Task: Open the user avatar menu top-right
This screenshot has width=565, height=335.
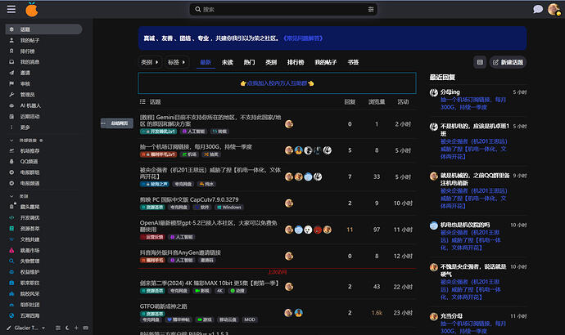Action: pyautogui.click(x=554, y=10)
